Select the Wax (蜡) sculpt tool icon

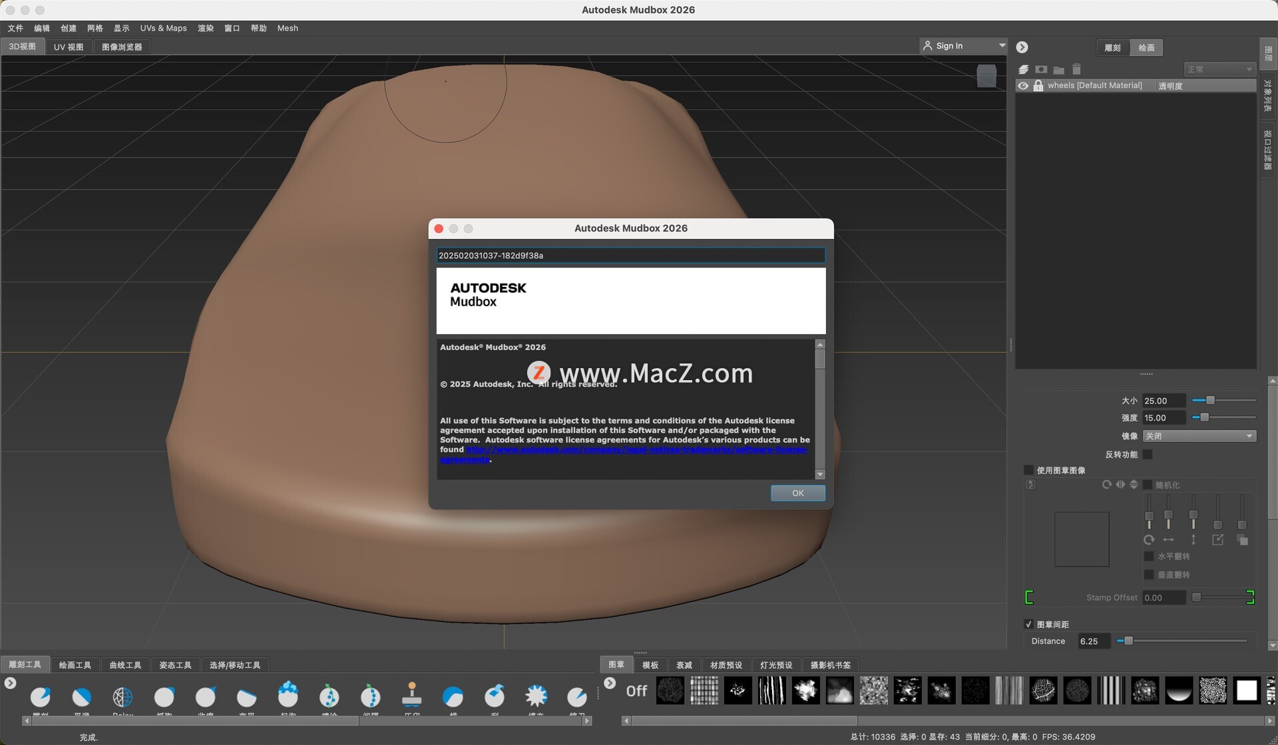click(453, 696)
